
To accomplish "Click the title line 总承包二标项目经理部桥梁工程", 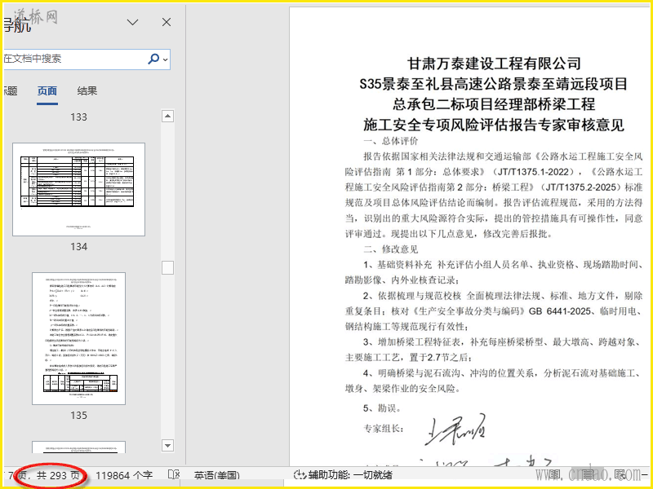I will pyautogui.click(x=494, y=104).
